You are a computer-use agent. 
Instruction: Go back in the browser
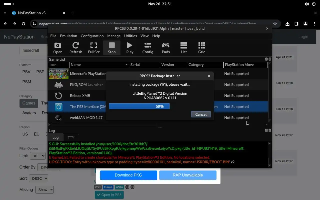(x=5, y=24)
